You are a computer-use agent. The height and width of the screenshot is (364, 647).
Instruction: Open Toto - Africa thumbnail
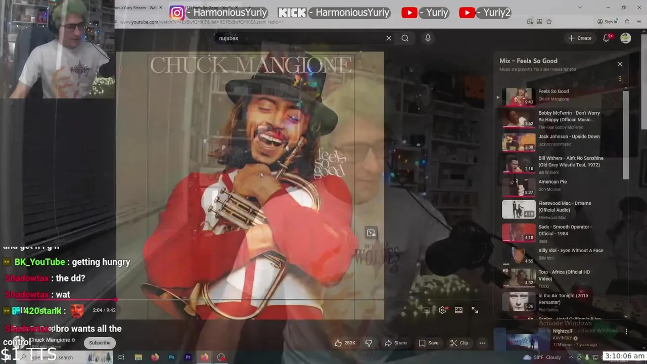519,278
